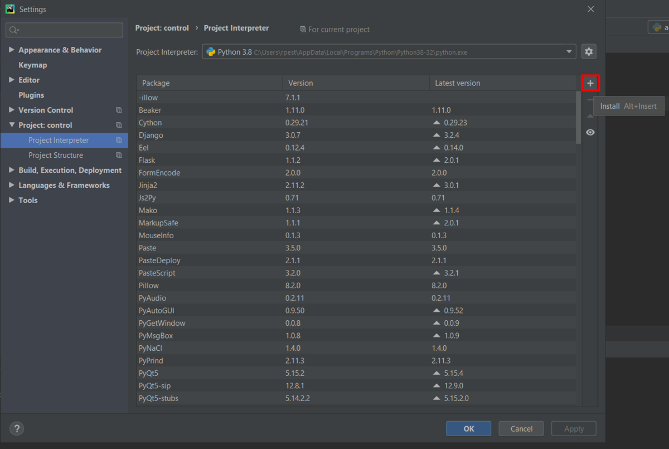This screenshot has width=669, height=449.
Task: Click the package list vertical scrollbar
Action: click(x=578, y=117)
